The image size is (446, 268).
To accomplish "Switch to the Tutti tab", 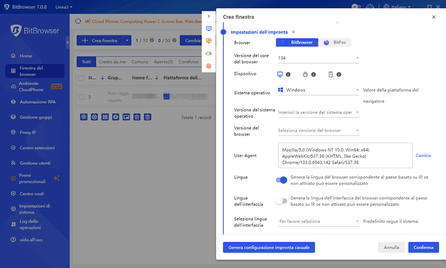I will (86, 62).
